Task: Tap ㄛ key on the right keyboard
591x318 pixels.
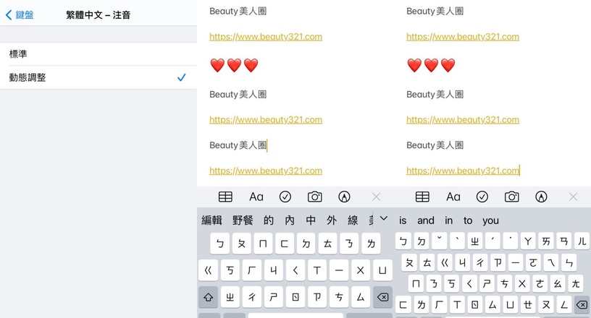Action: 533,262
